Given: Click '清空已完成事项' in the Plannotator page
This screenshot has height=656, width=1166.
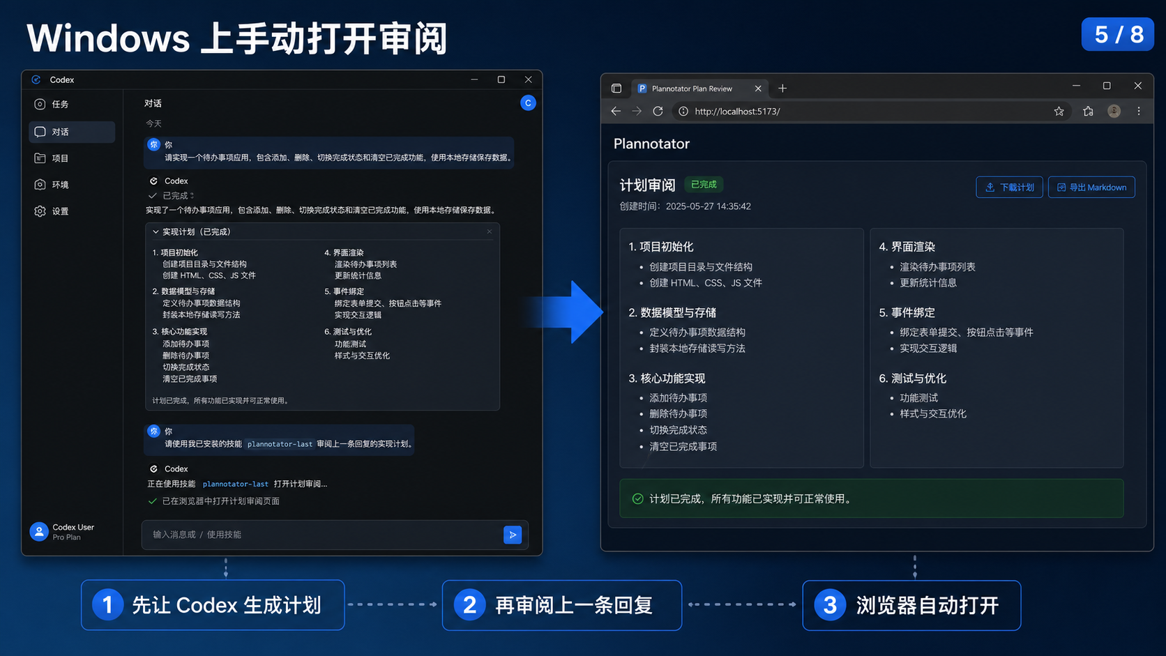Looking at the screenshot, I should [x=683, y=447].
